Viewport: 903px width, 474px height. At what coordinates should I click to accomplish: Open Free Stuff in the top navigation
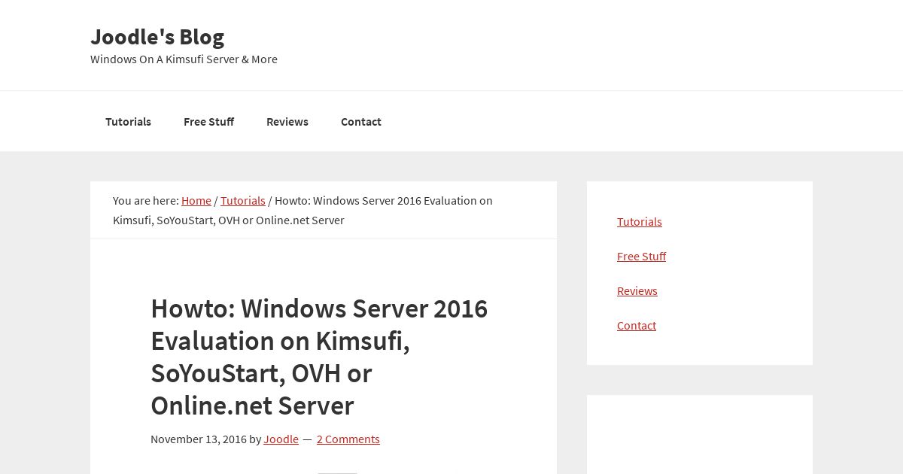coord(208,121)
